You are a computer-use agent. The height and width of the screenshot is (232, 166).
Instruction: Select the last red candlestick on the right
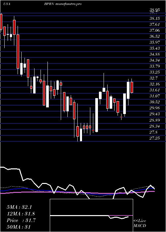point(132,87)
